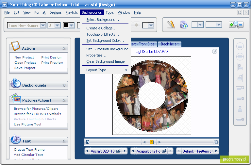The image size is (251, 165).
Task: Click the LightScribe CD/DVD label
Action: pos(152,52)
